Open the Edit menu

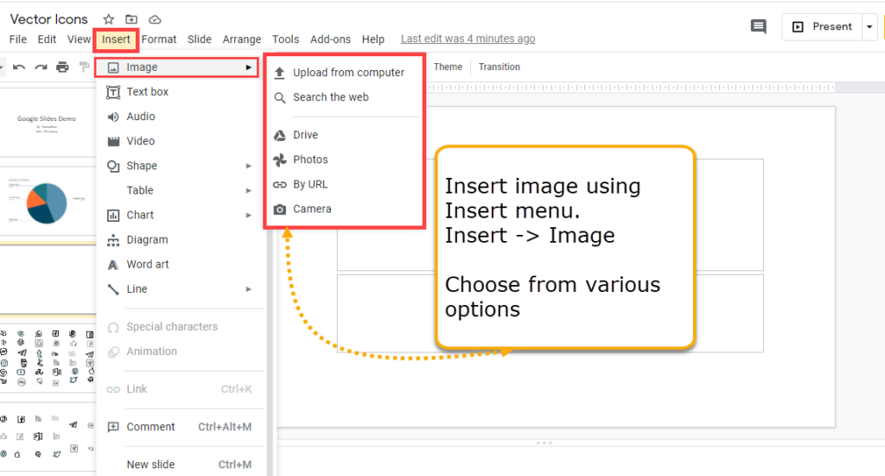[x=47, y=40]
